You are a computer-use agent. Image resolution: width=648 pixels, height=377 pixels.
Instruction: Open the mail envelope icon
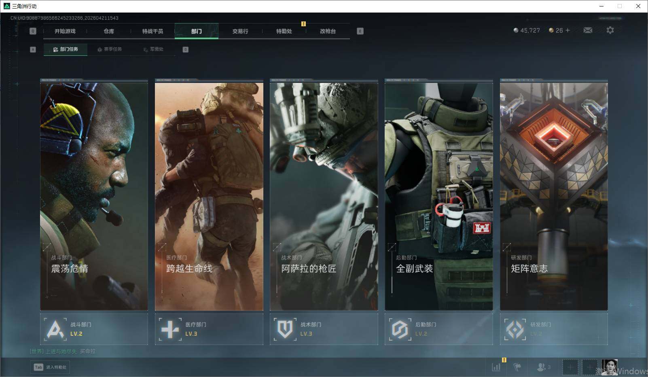pos(588,30)
